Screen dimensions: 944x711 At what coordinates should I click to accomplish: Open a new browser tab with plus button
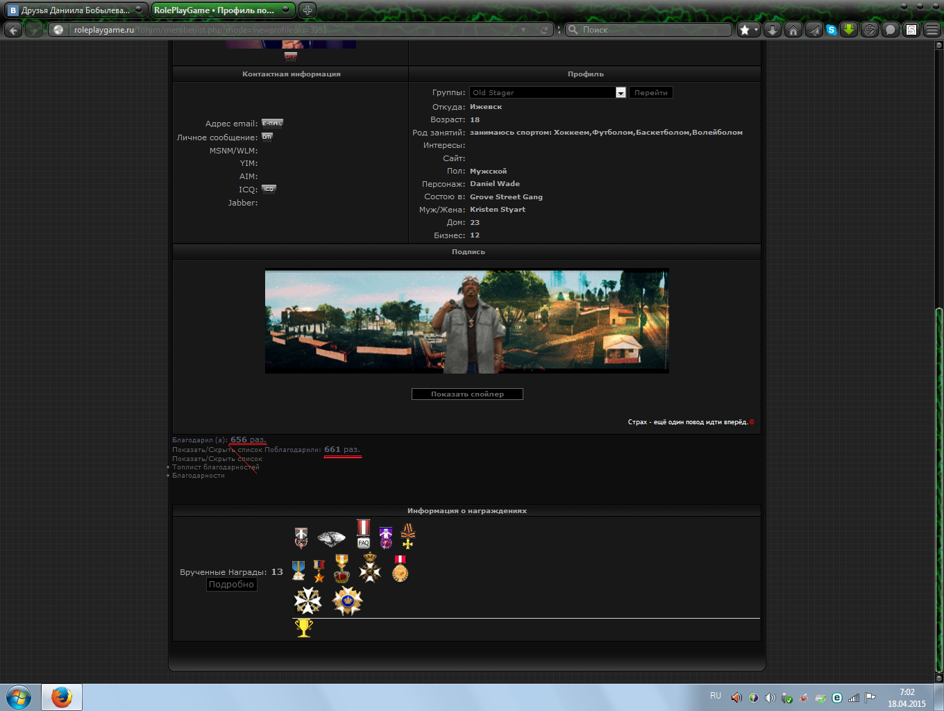pyautogui.click(x=307, y=10)
